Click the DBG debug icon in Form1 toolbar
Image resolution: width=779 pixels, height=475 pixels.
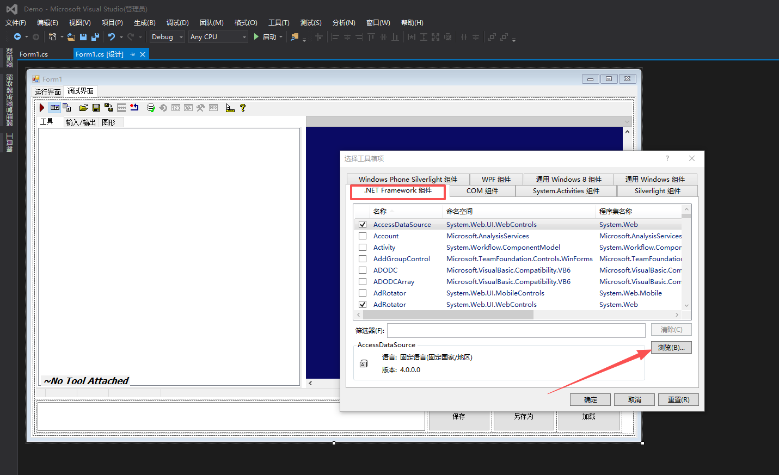coord(213,108)
